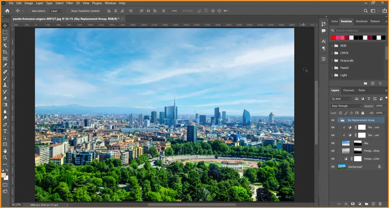Switch to the Gradients tab
The height and width of the screenshot is (208, 389).
362,21
